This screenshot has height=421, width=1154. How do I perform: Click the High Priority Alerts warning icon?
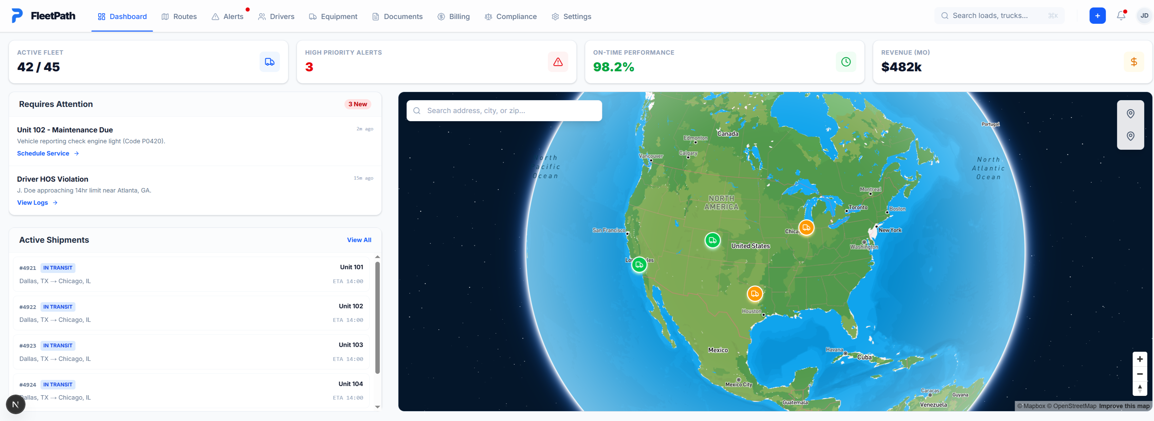click(x=557, y=62)
